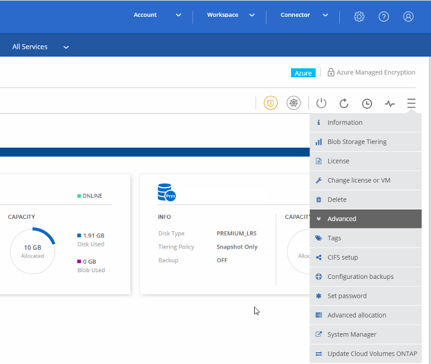Click the Azure provider badge
Screen dimensions: 431x364
pos(303,73)
